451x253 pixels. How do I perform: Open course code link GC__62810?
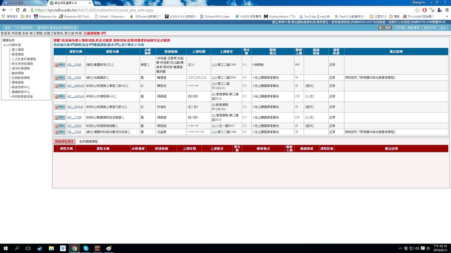(74, 126)
